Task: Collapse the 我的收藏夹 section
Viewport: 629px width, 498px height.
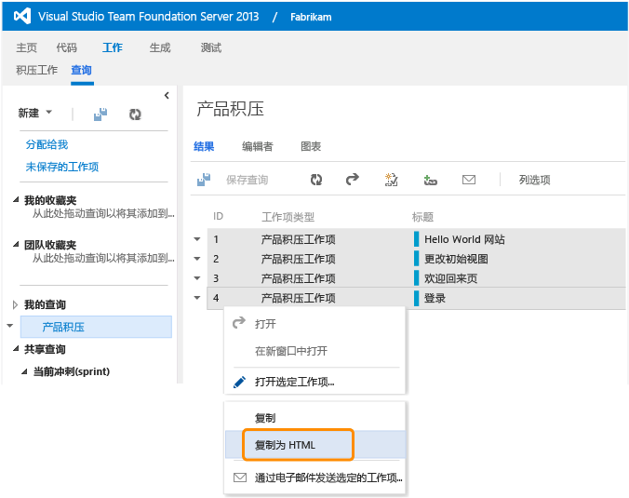Action: [x=16, y=199]
